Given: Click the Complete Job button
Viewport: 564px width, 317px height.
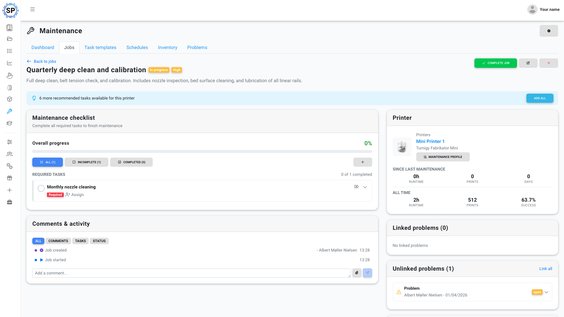Looking at the screenshot, I should 495,63.
